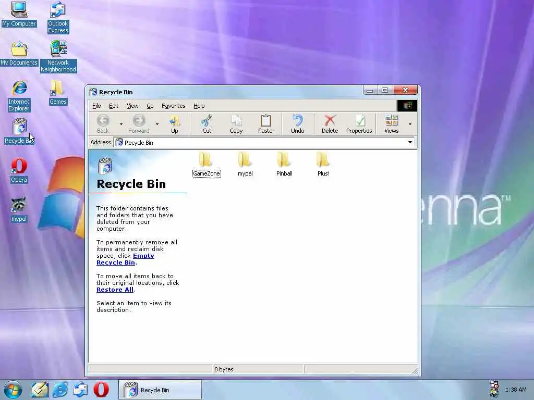This screenshot has width=534, height=400.
Task: Select My Computer desktop icon
Action: (19, 14)
